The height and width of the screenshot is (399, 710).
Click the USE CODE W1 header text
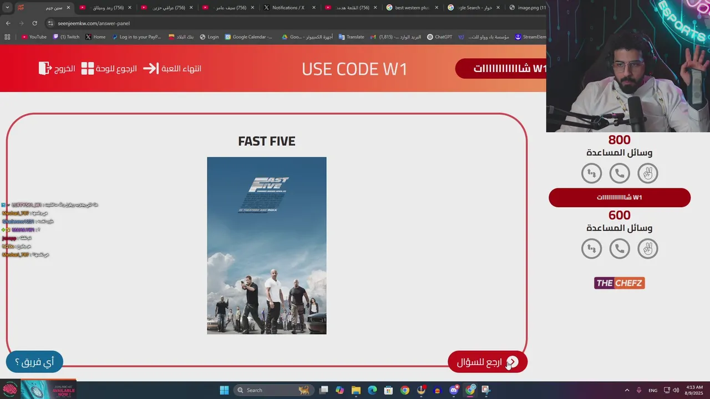(354, 69)
